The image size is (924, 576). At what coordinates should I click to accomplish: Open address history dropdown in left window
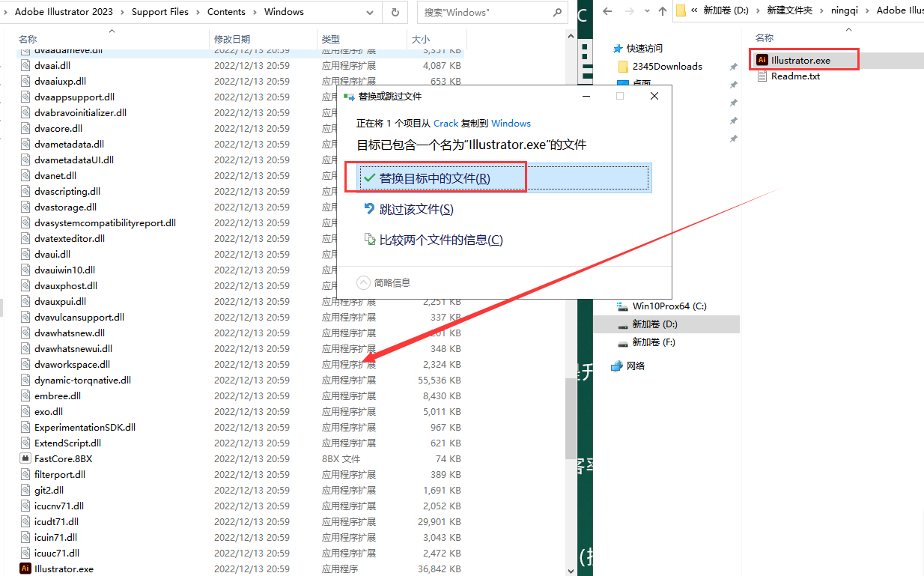370,12
